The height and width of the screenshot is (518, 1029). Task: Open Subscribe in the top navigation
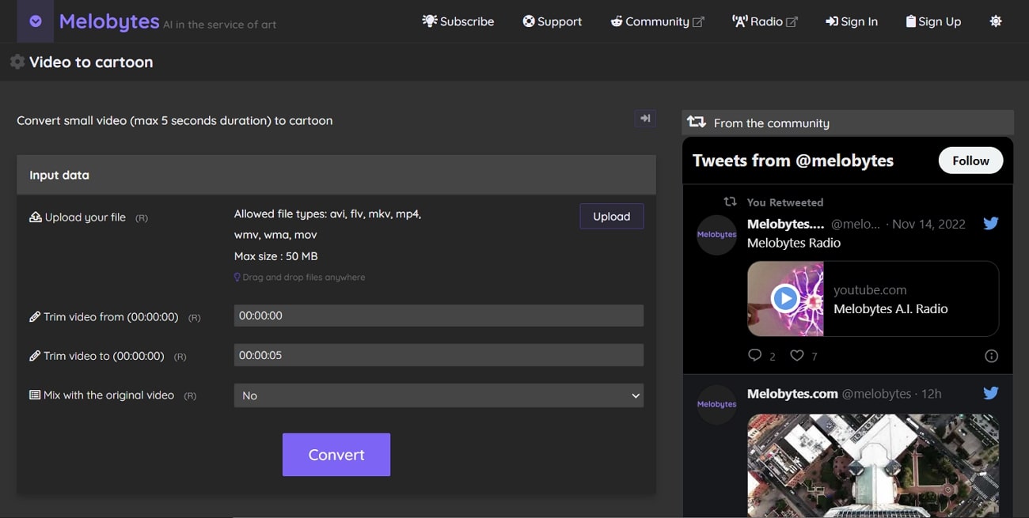point(458,21)
